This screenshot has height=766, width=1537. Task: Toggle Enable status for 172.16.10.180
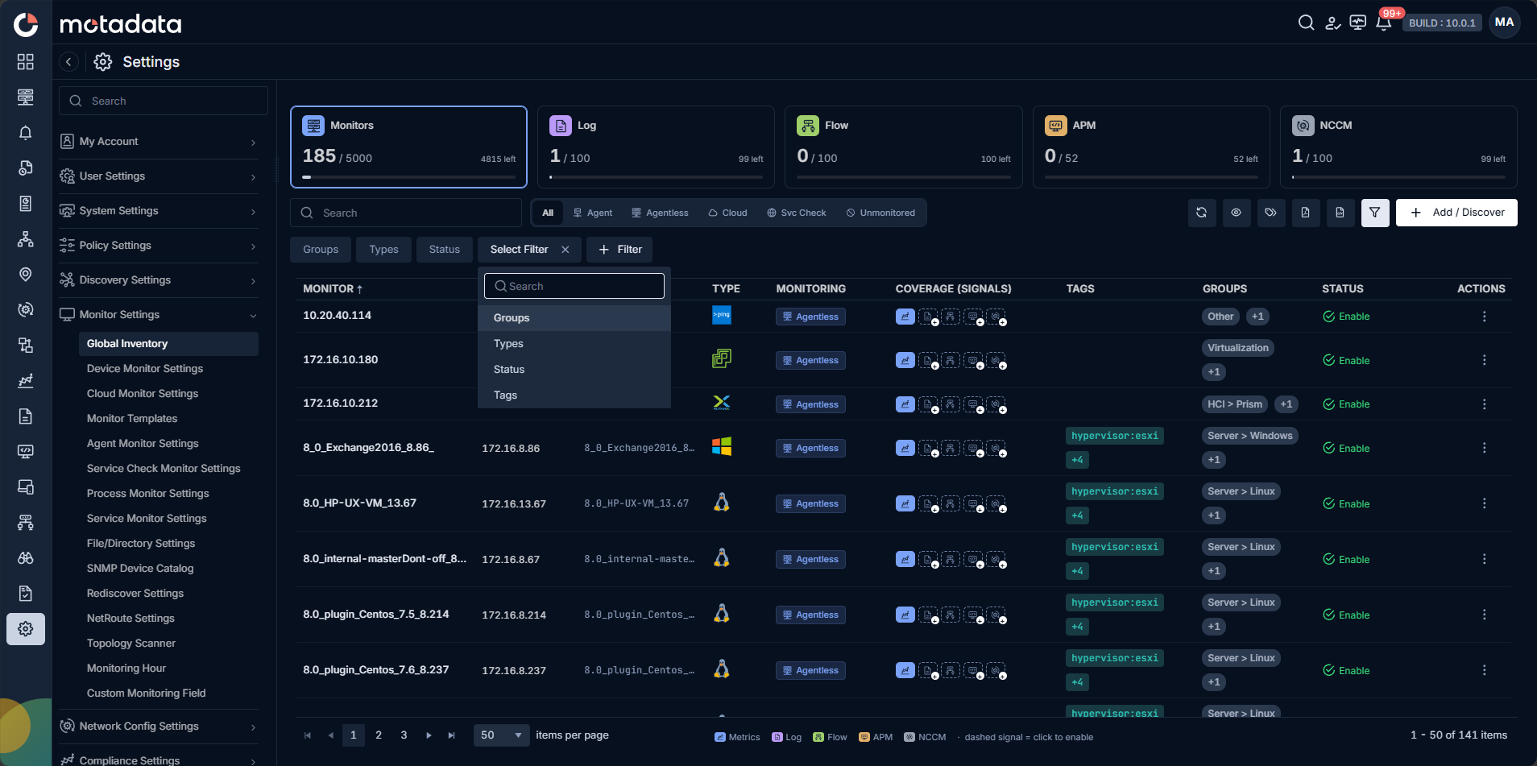pos(1346,361)
